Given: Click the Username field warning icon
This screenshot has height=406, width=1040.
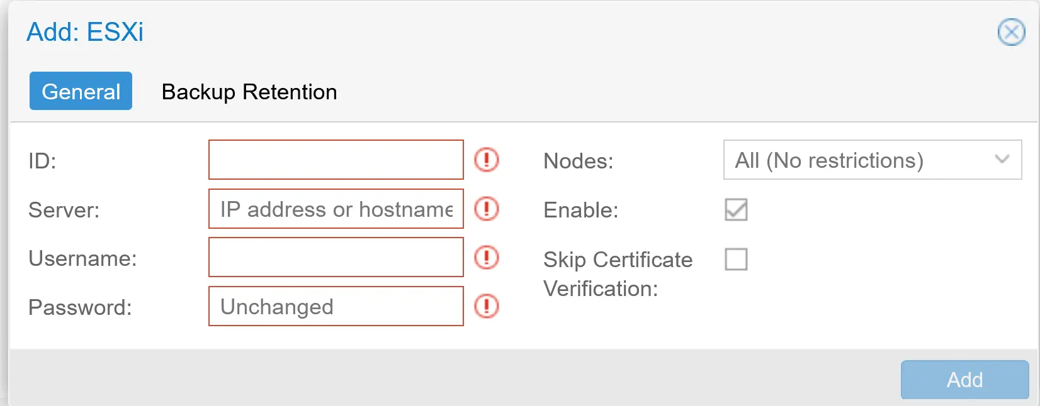Looking at the screenshot, I should 487,258.
